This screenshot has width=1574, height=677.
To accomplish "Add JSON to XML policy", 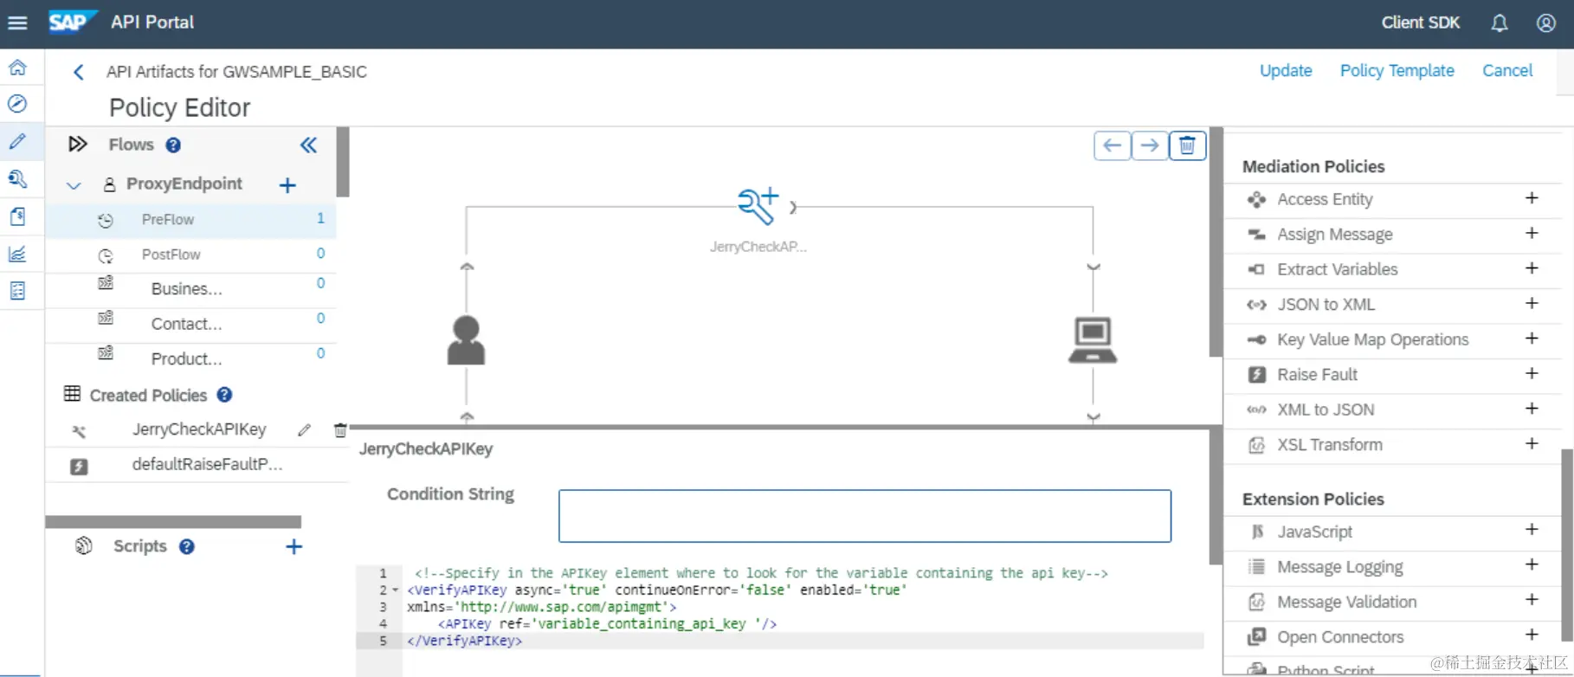I will point(1532,303).
